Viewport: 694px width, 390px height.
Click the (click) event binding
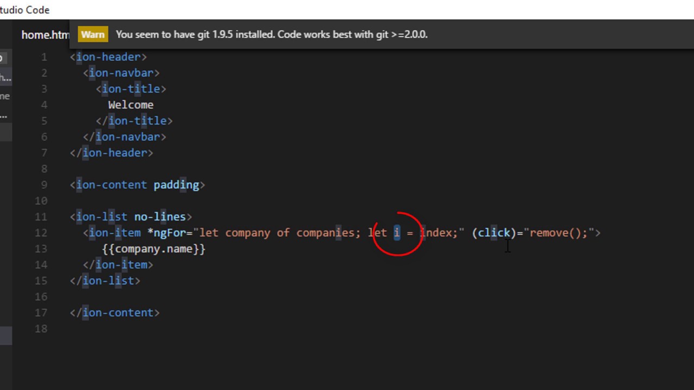click(x=494, y=232)
